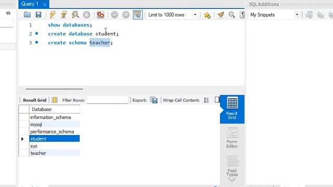
Task: Click the second SQLAdditions toolbar icon with a star
Action: tap(320, 15)
